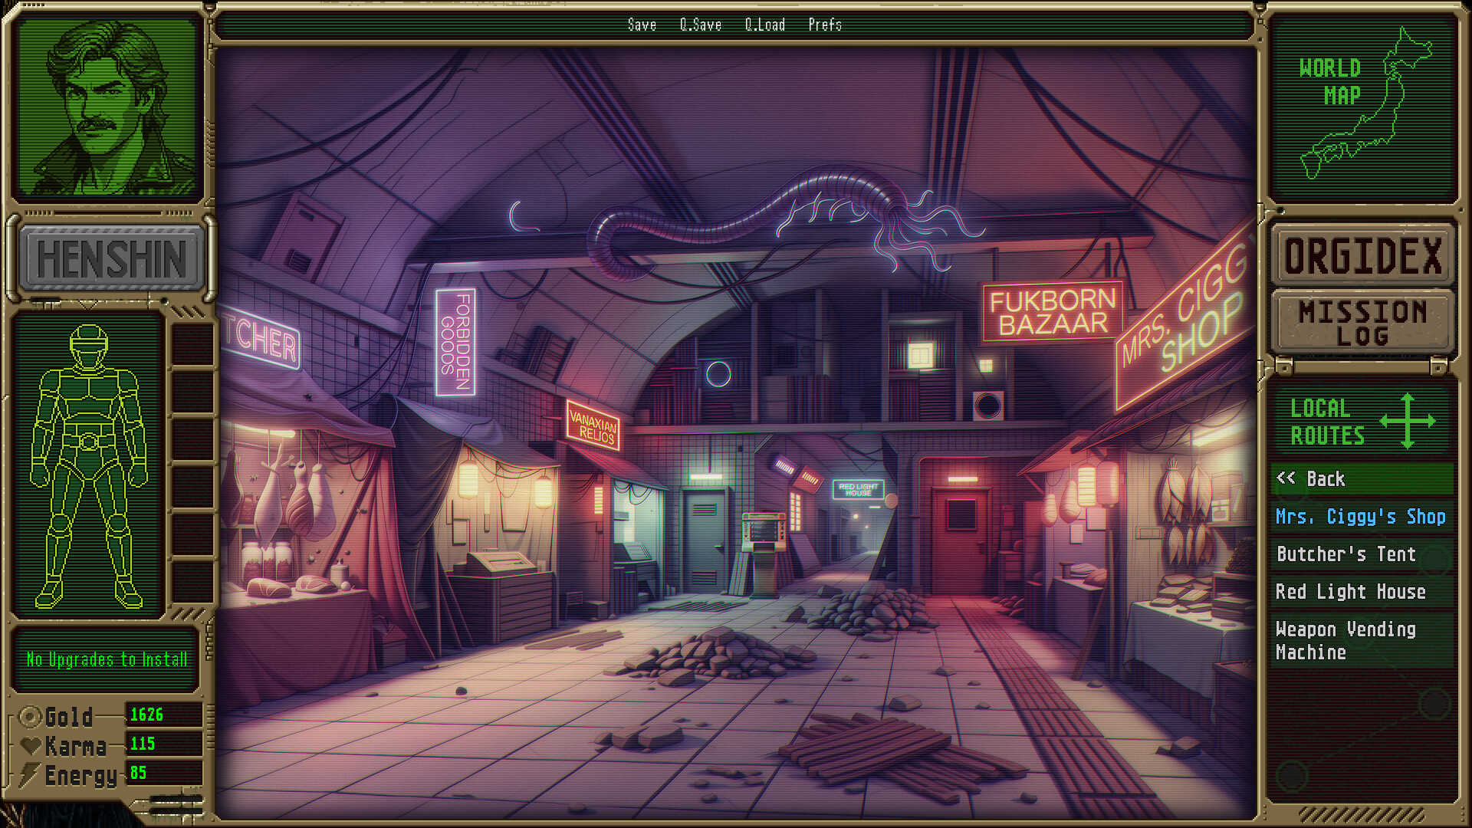The width and height of the screenshot is (1472, 828).
Task: Click the teal metal door in the corridor
Action: (x=704, y=540)
